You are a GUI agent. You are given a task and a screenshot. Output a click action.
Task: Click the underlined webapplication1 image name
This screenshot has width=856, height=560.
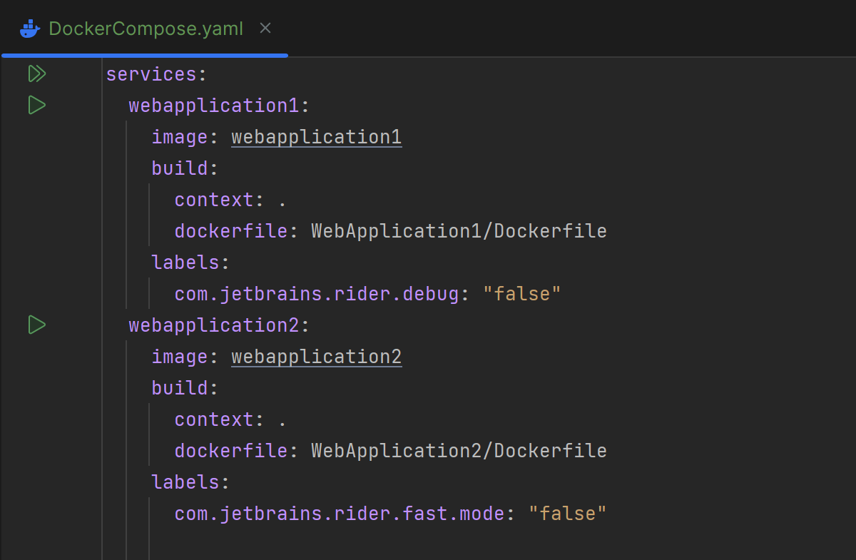click(316, 137)
